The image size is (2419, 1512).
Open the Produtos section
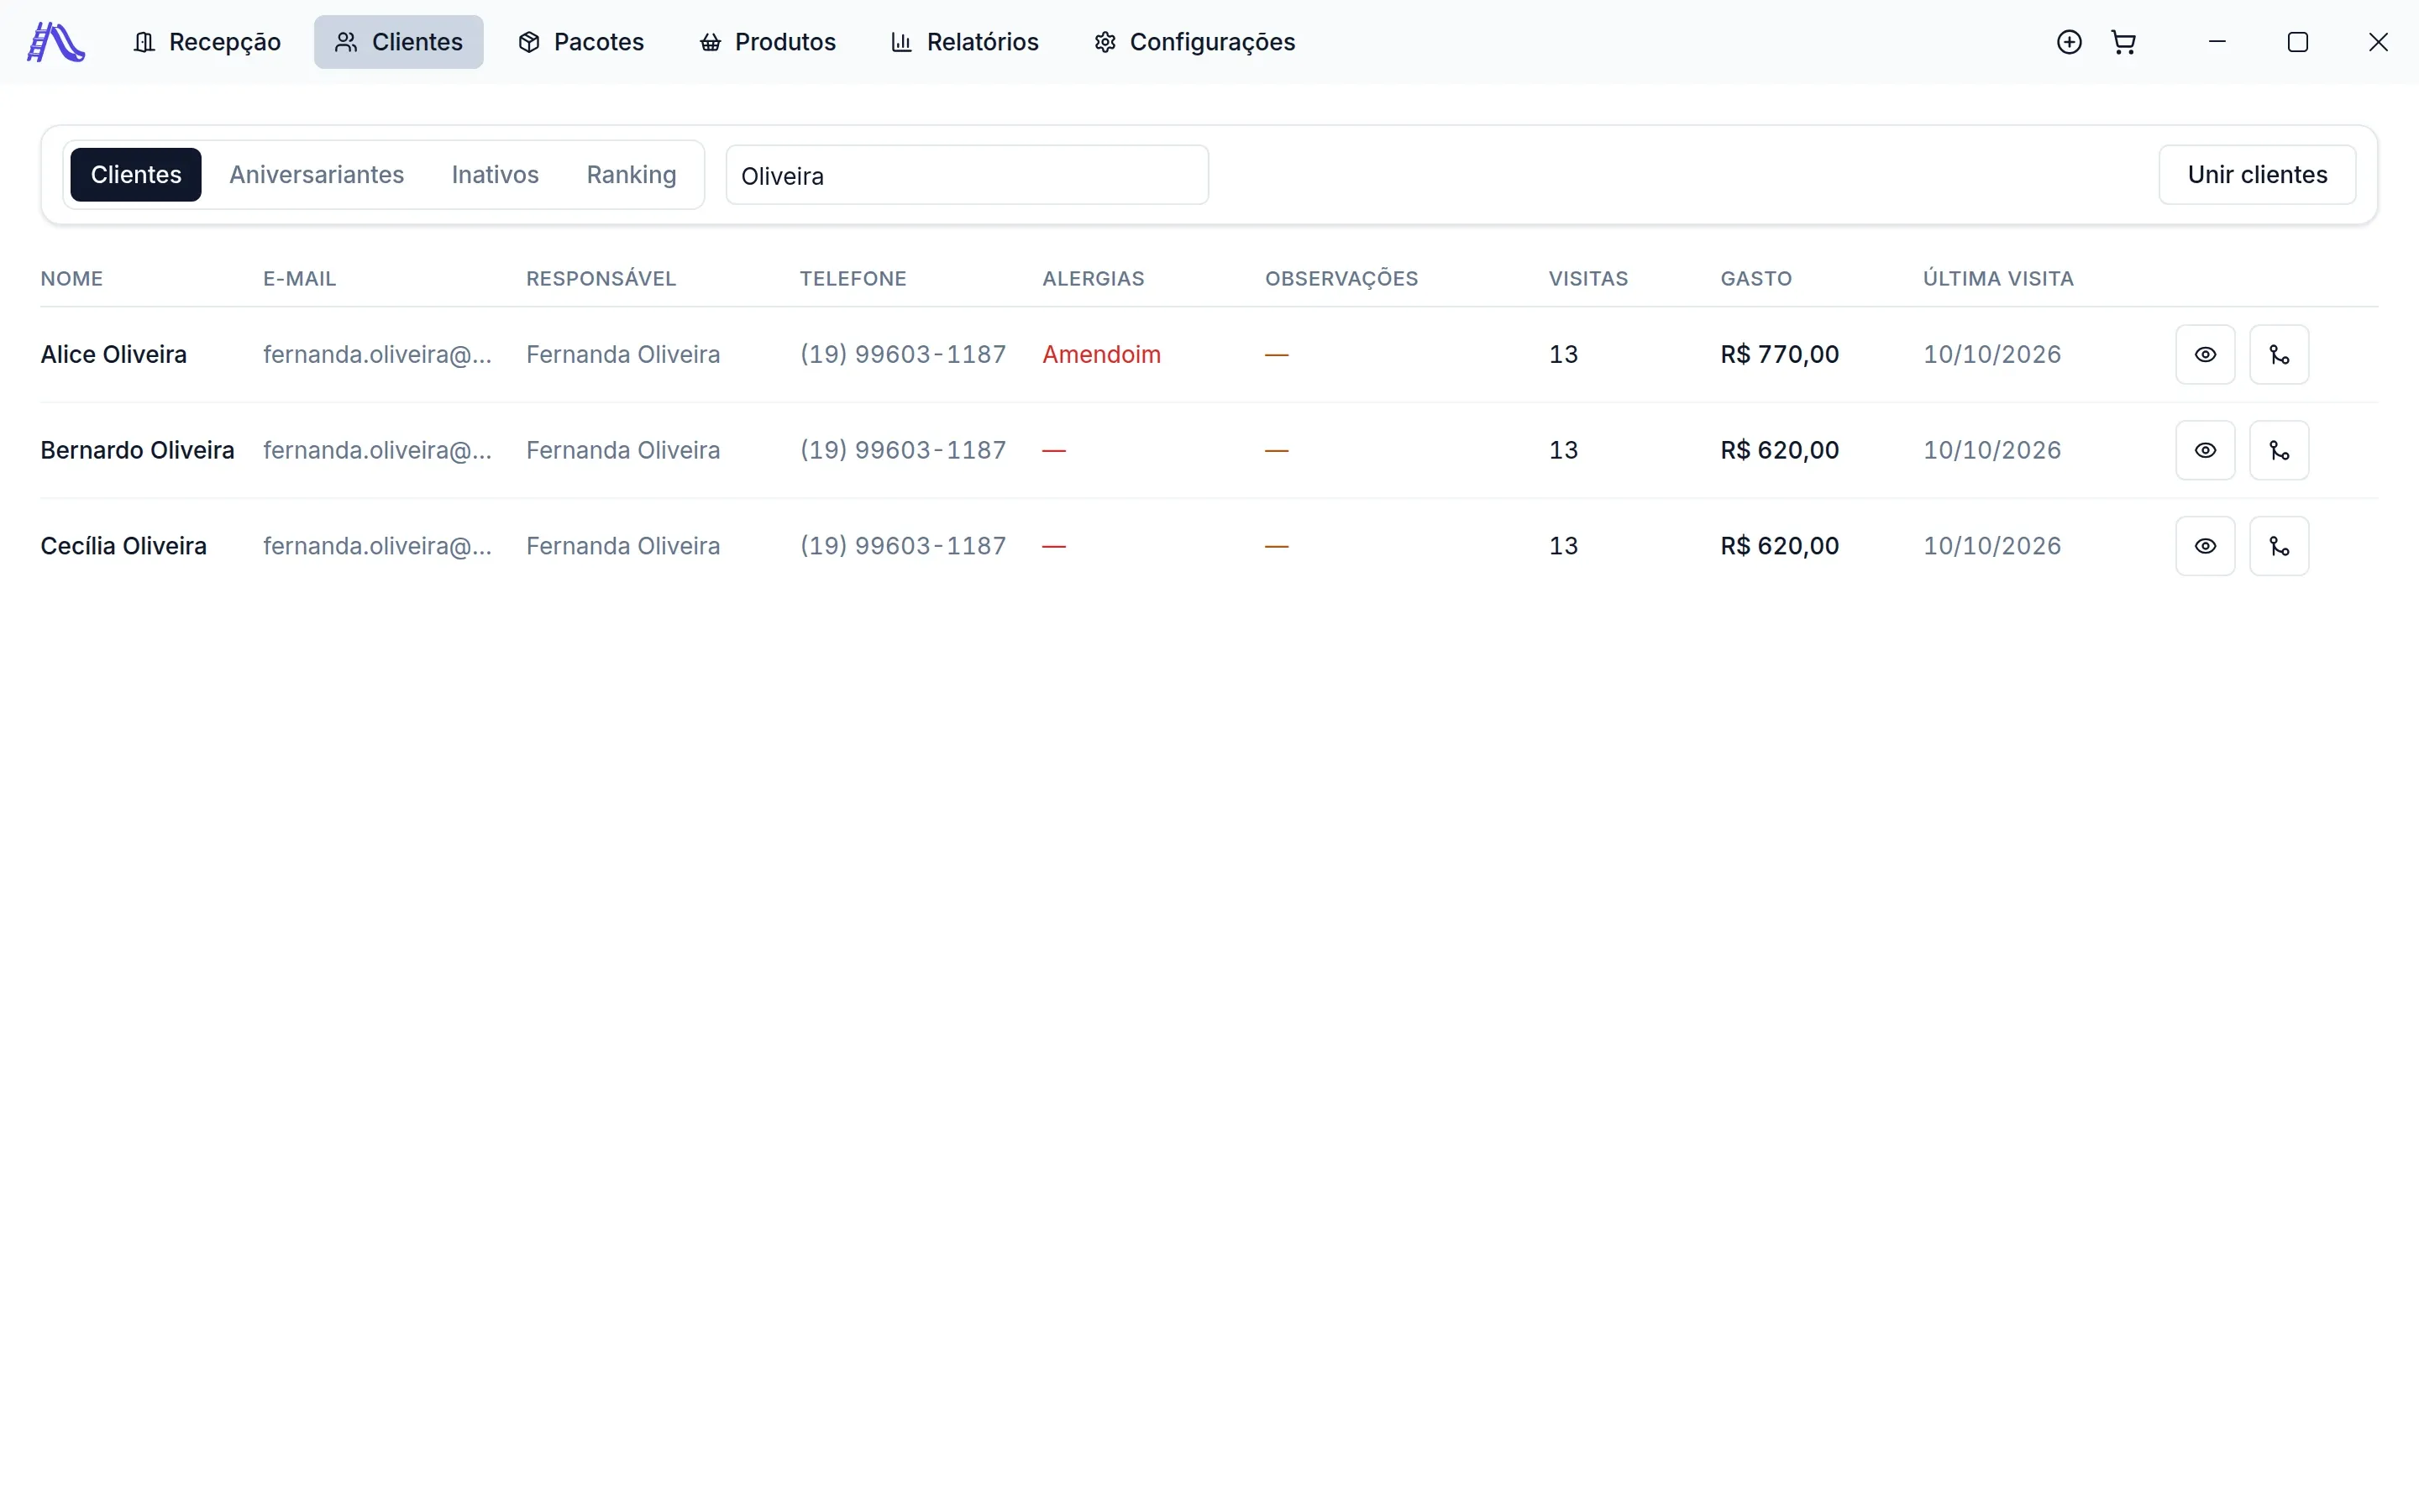(768, 42)
